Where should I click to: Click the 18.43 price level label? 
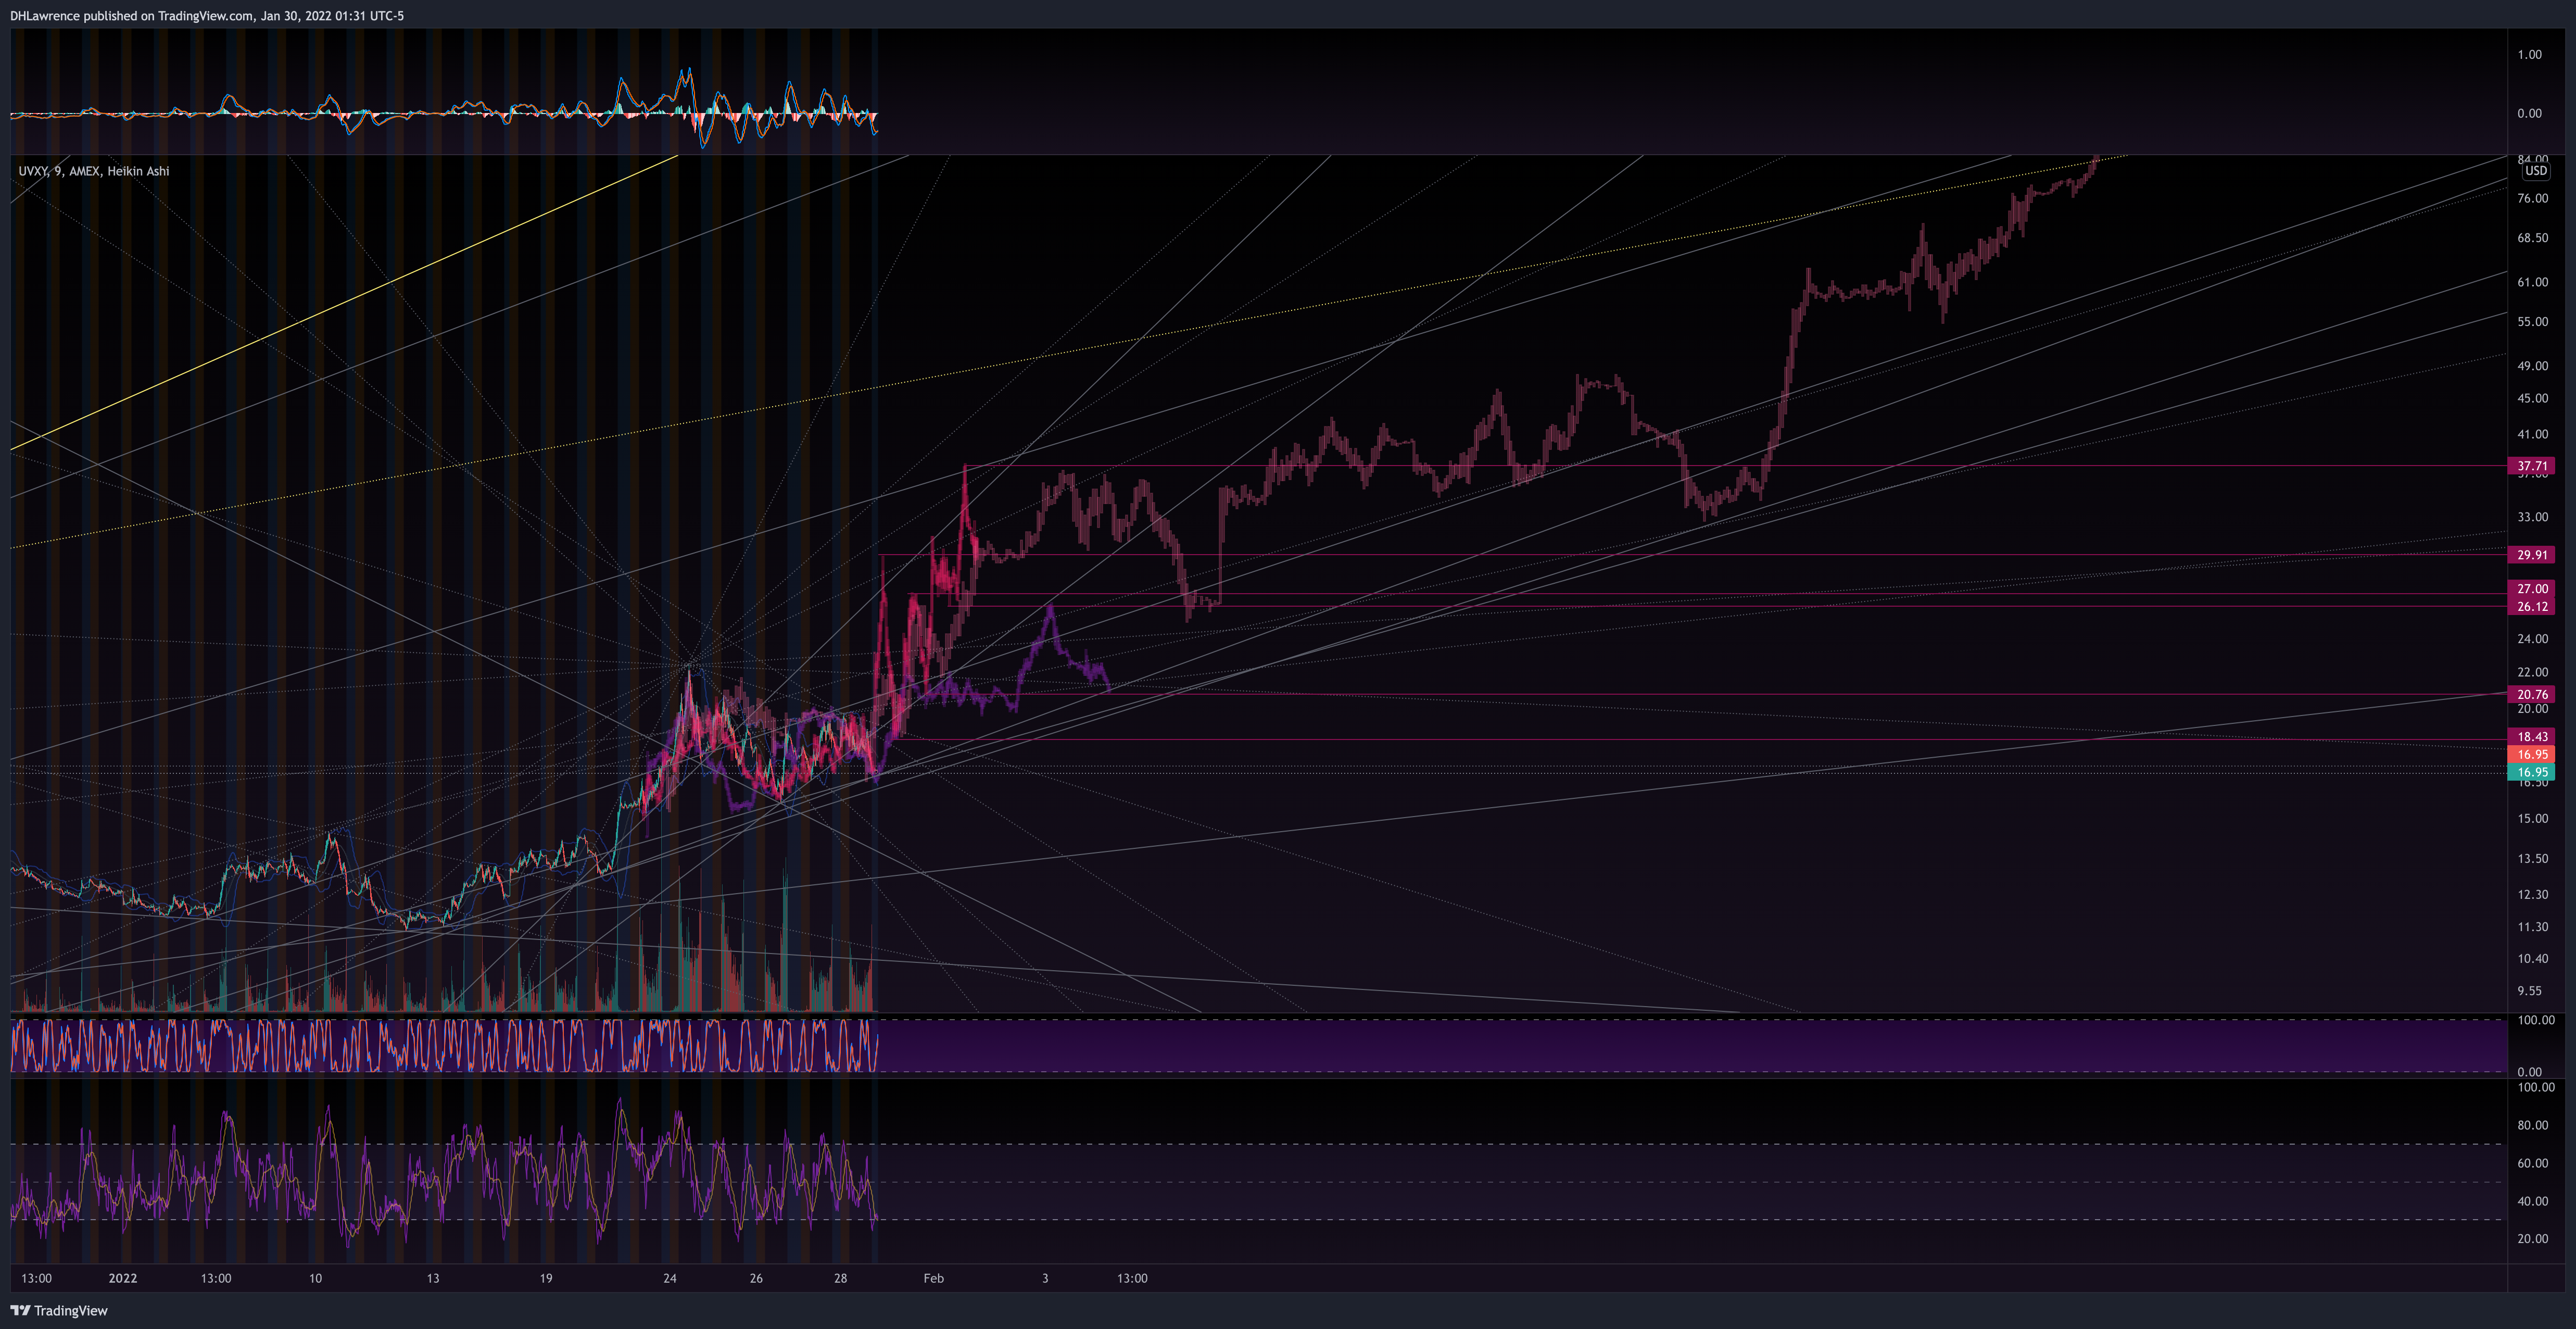2532,737
